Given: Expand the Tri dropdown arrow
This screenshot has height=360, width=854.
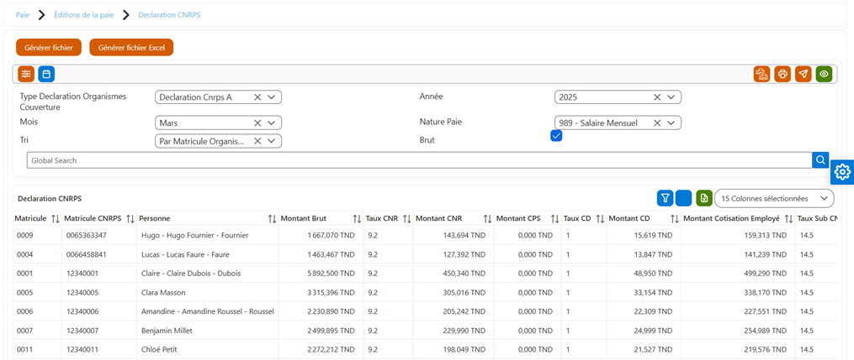Looking at the screenshot, I should click(272, 141).
